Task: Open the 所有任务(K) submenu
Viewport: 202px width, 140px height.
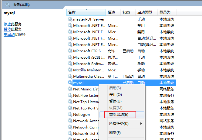Action: [122, 124]
